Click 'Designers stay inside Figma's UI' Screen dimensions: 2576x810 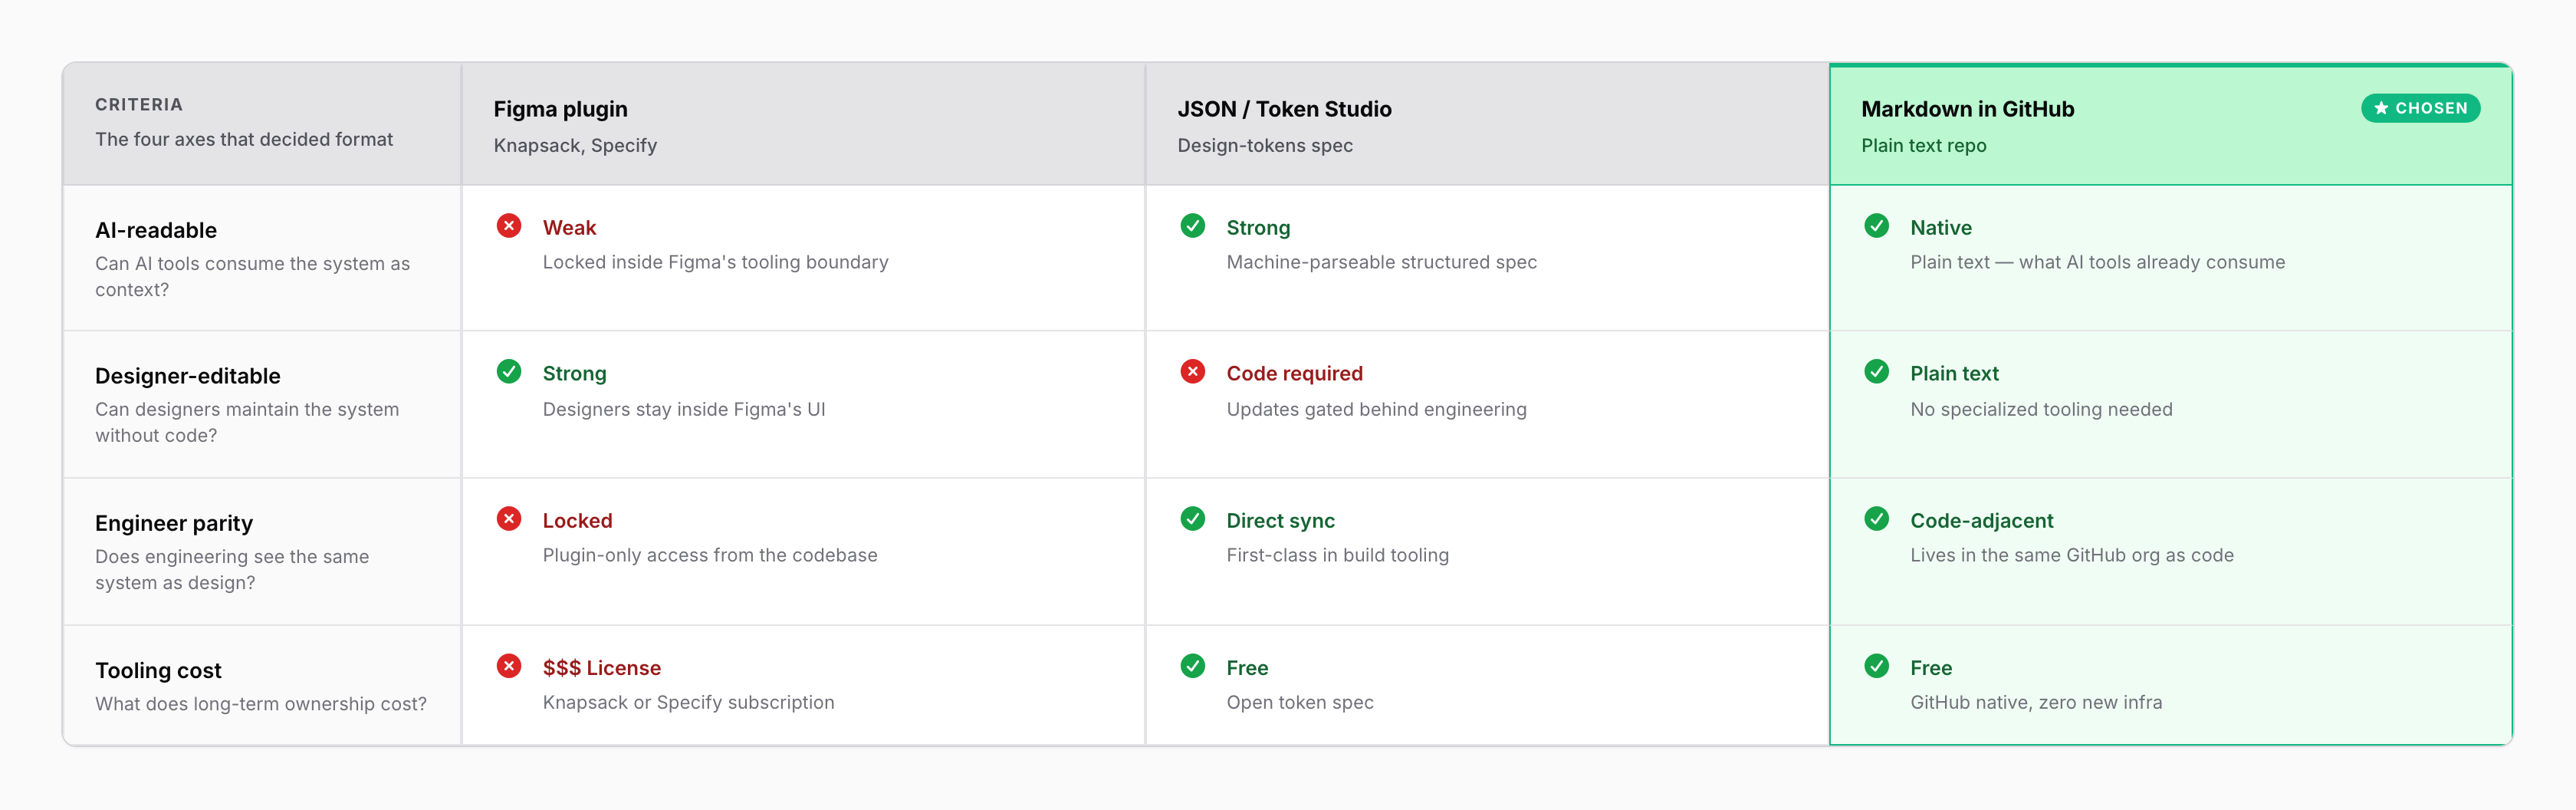(x=684, y=409)
